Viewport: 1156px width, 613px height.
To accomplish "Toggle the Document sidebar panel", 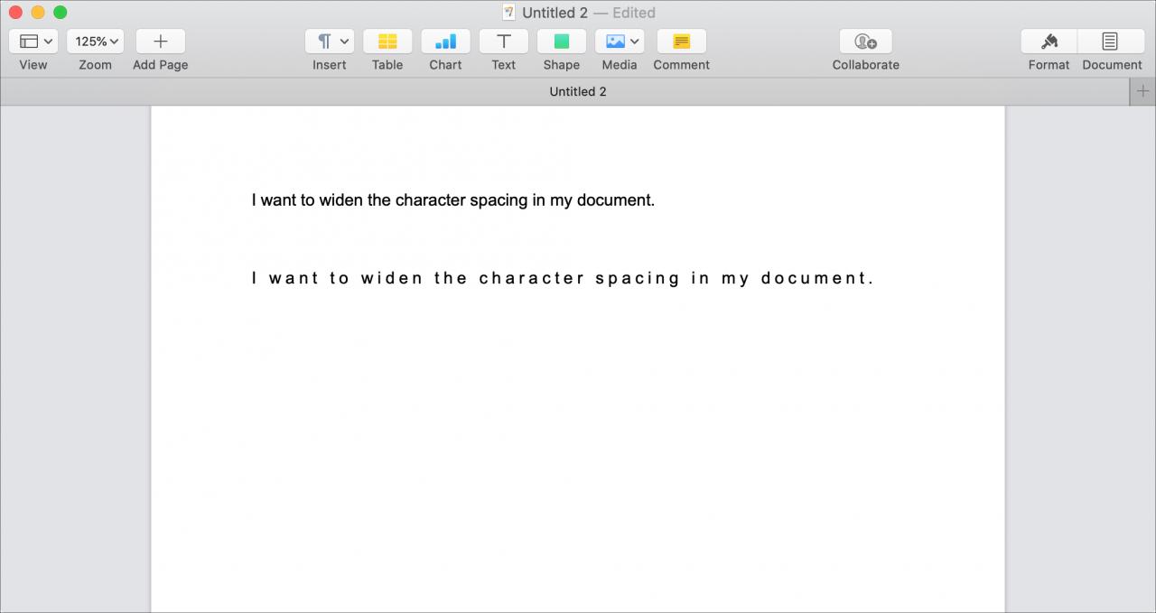I will coord(1111,42).
